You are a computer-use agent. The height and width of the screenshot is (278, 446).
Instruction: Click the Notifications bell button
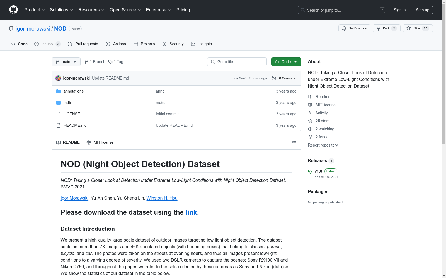354,28
